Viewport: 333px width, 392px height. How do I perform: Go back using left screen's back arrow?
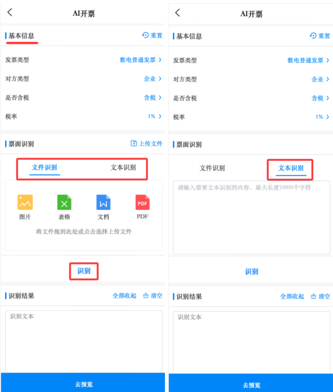point(10,13)
